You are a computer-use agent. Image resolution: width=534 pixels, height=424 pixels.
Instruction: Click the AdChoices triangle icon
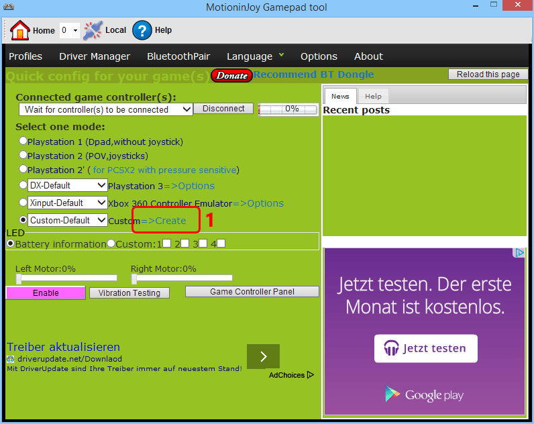click(x=310, y=375)
